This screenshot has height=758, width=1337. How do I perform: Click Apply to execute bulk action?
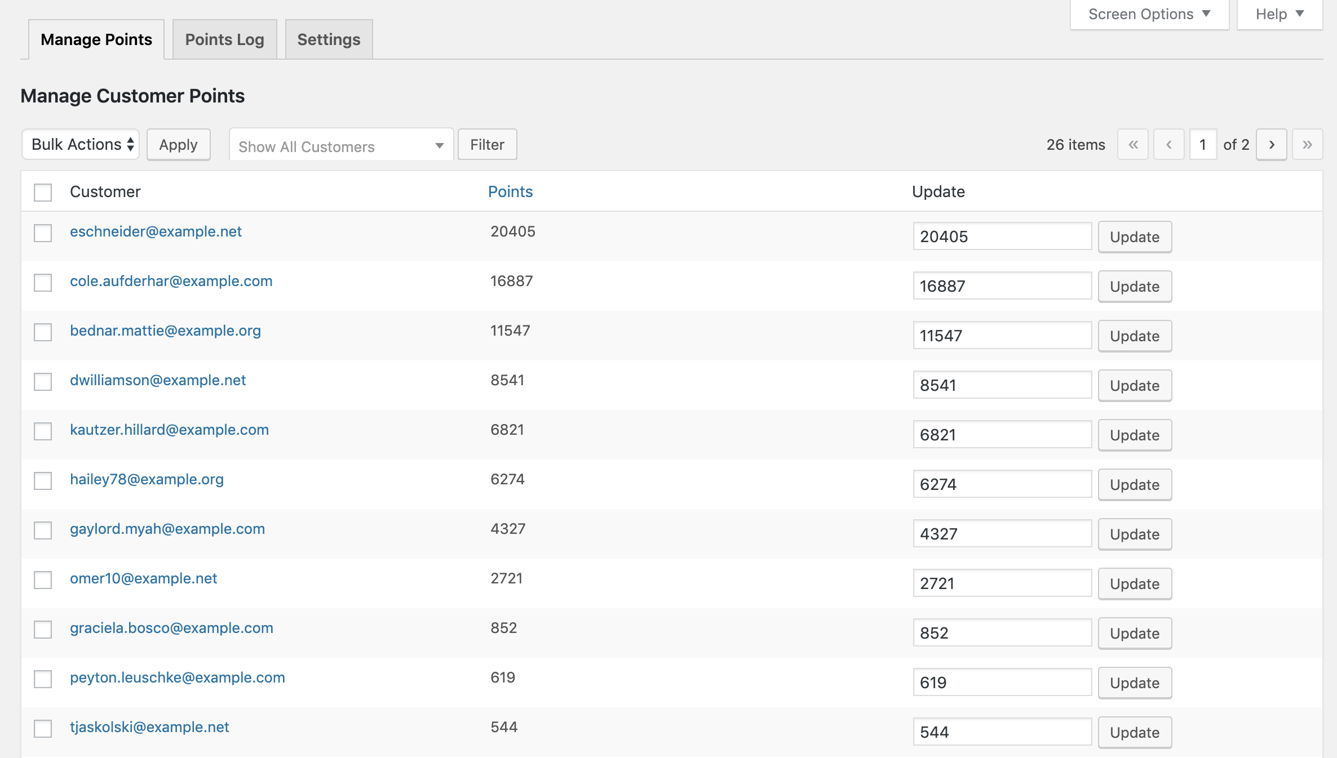tap(177, 144)
